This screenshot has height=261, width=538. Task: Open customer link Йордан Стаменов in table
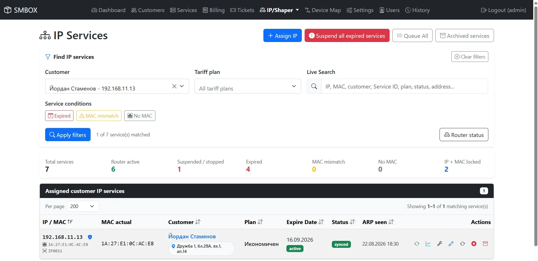coord(192,236)
